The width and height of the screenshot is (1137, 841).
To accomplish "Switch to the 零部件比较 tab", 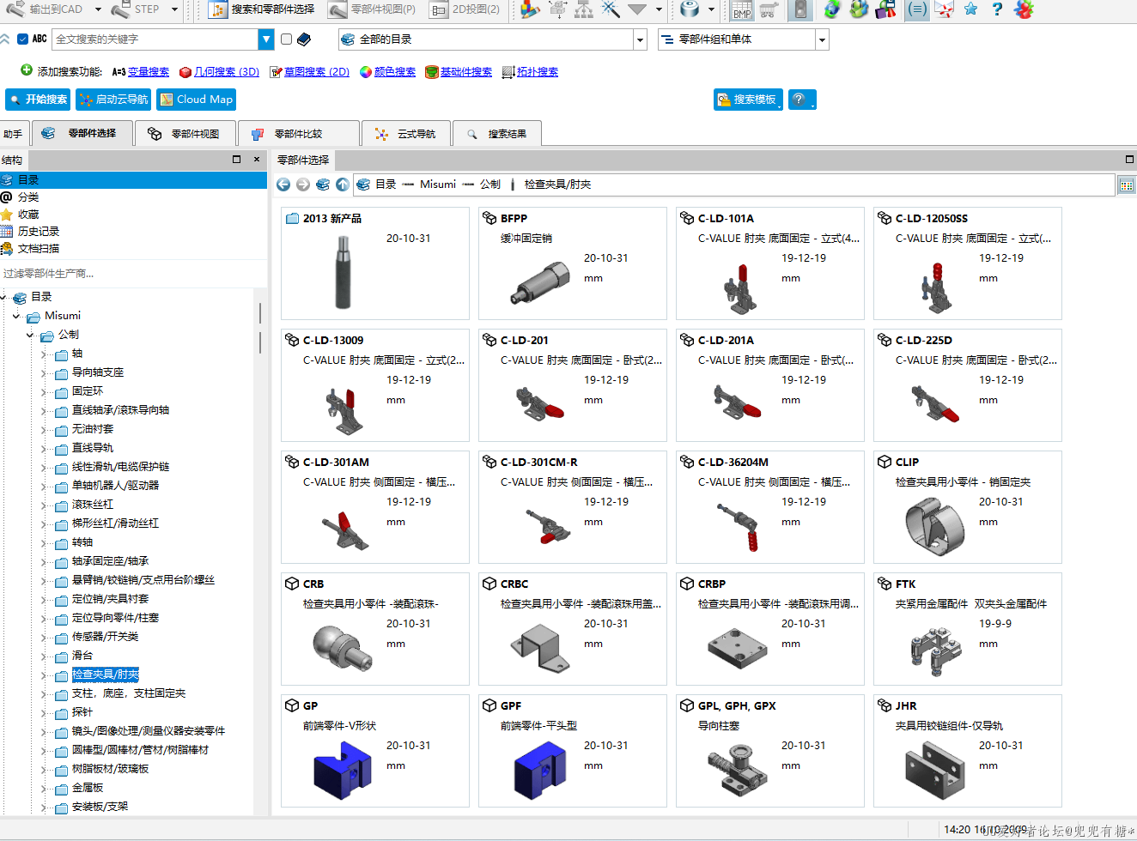I will click(x=298, y=134).
